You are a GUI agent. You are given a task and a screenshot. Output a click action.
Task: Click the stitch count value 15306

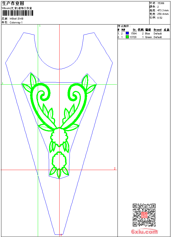click(x=161, y=3)
